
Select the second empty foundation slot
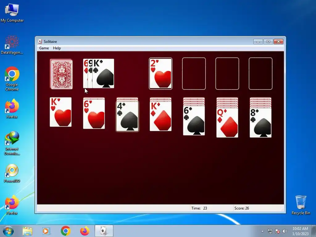194,73
